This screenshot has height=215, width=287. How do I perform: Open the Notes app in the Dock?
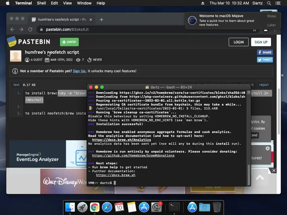132,207
